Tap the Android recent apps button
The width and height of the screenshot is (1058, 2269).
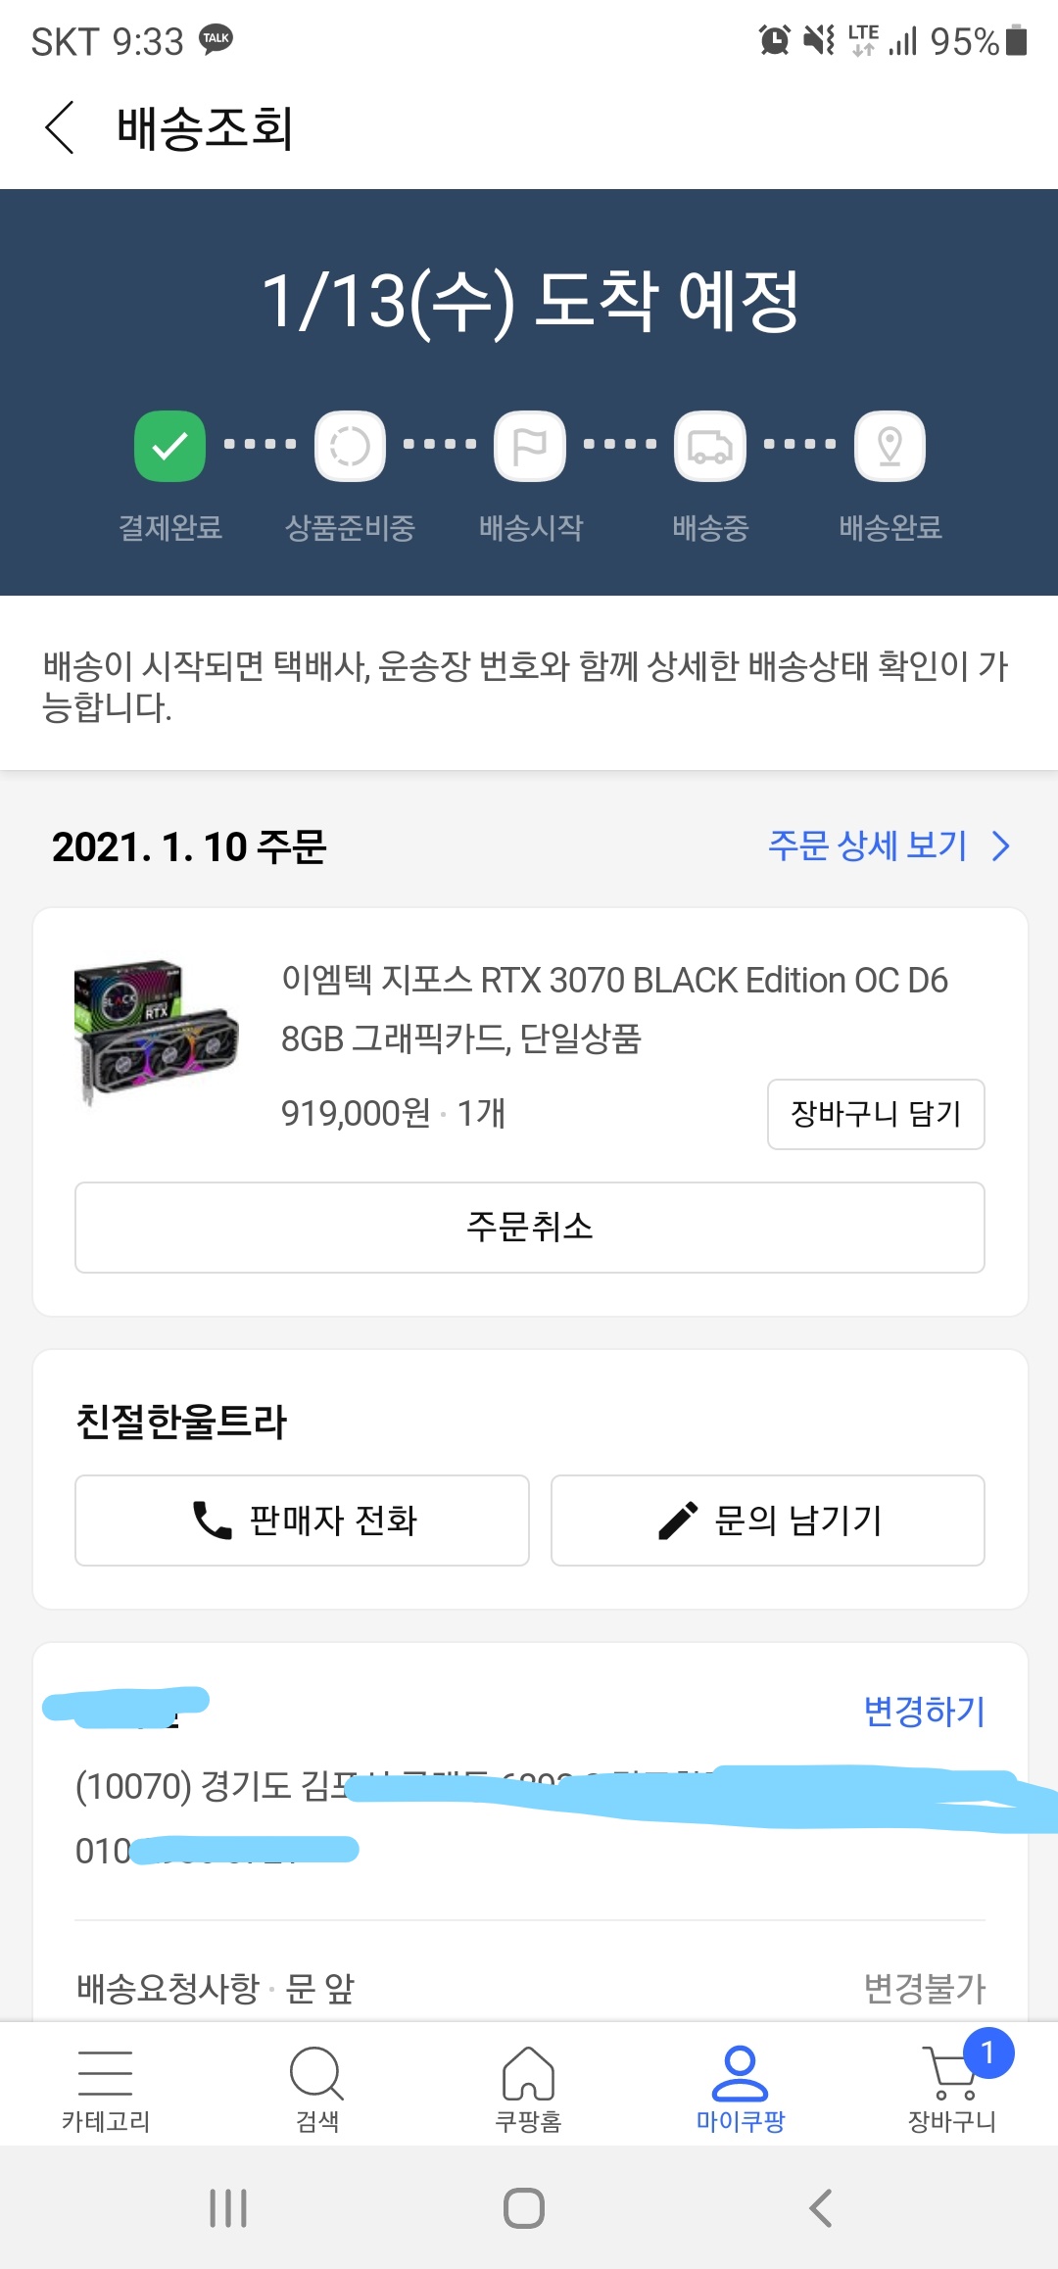pos(228,2208)
